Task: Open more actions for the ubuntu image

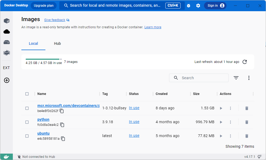Action: click(x=230, y=136)
